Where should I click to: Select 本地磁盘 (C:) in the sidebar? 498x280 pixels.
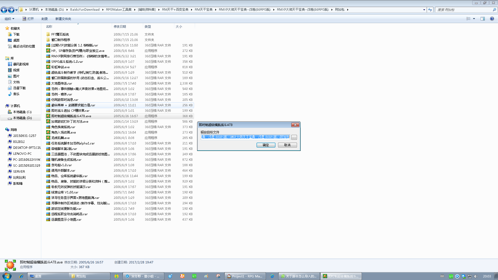point(22,112)
